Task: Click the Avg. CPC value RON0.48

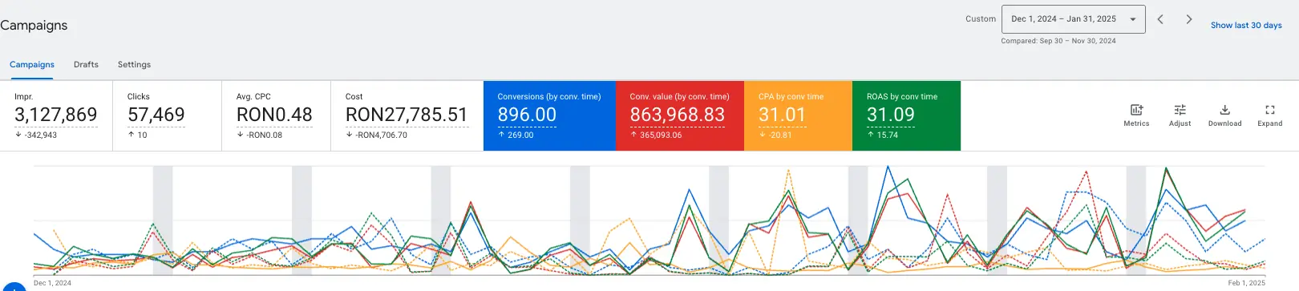Action: (x=274, y=115)
